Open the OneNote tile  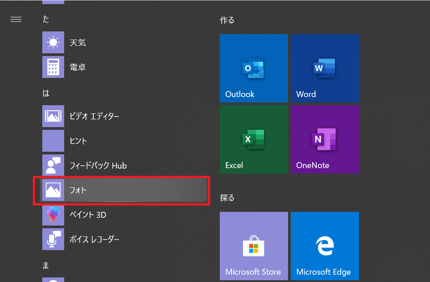click(x=325, y=139)
